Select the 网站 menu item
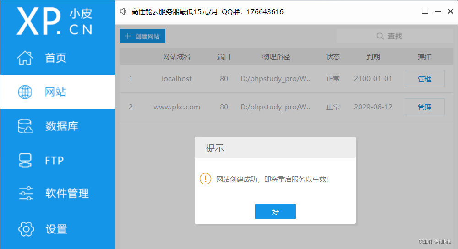Viewport: 458px width, 249px height. (x=58, y=92)
